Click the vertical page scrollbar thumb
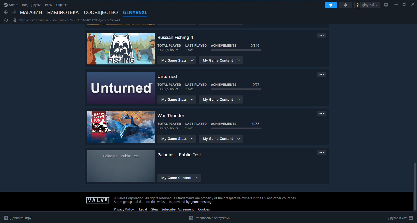Image resolution: width=417 pixels, height=223 pixels. pos(415,186)
